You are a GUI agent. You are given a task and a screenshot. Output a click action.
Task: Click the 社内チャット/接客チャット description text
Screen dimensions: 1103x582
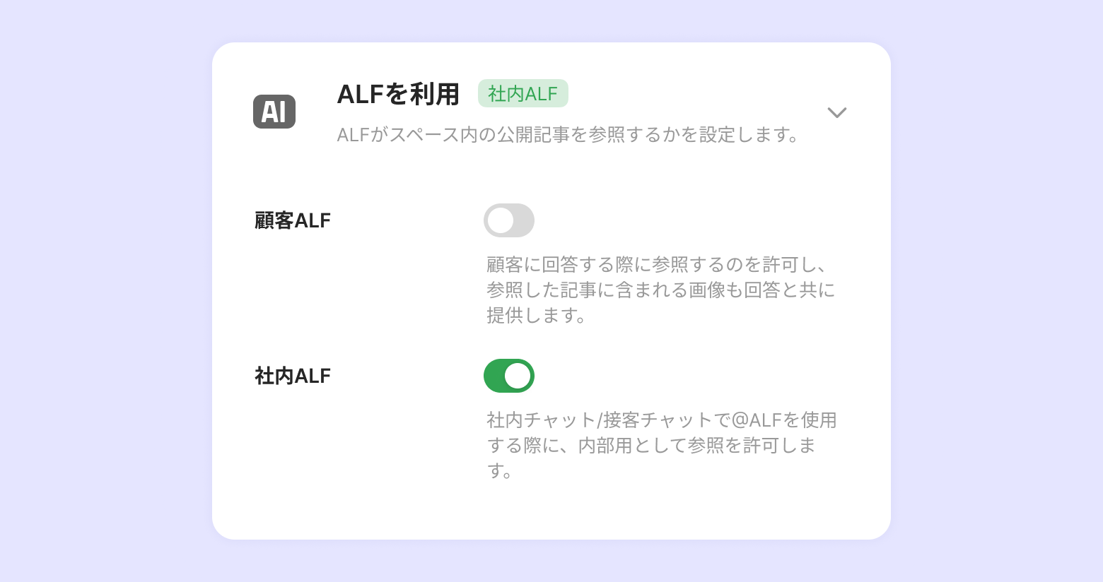pos(660,445)
